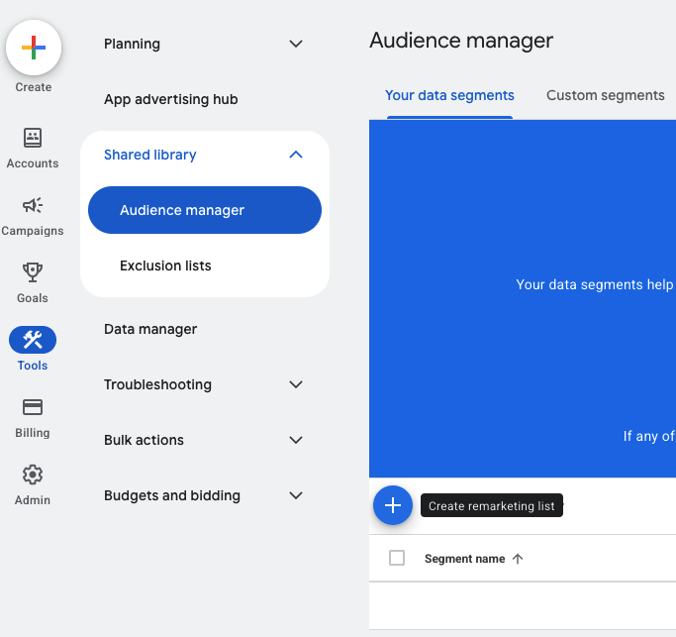The height and width of the screenshot is (637, 676).
Task: Click the Audience manager page title
Action: click(x=461, y=41)
